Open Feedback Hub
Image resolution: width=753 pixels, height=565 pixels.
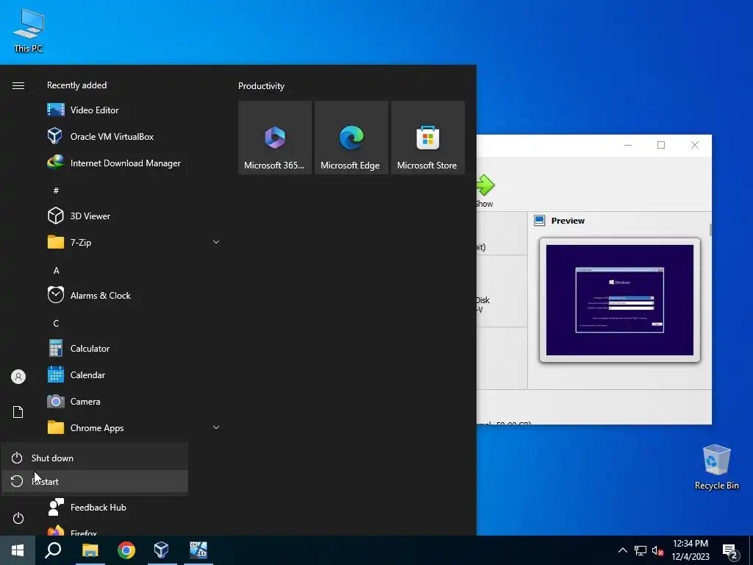click(133, 508)
